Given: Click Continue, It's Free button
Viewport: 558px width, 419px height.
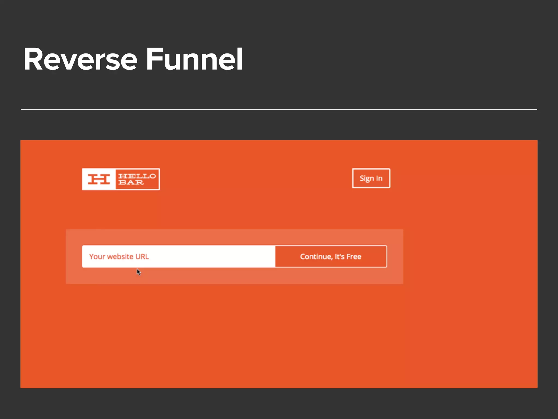Looking at the screenshot, I should 331,256.
